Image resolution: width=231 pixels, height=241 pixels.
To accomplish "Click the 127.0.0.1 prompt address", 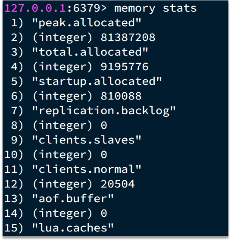I will point(35,8).
